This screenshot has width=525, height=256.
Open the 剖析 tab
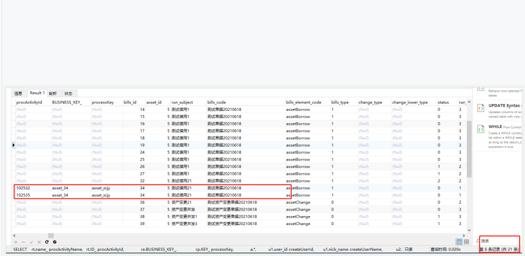[x=52, y=93]
